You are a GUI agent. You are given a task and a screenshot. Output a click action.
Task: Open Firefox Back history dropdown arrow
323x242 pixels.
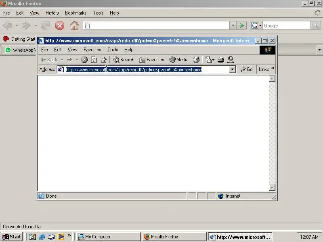tap(17, 26)
